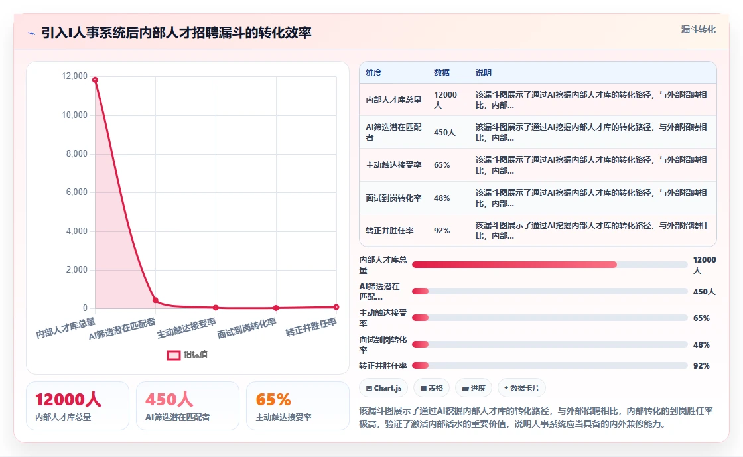Toggle the 指标值 legend swatch
Image resolution: width=743 pixels, height=457 pixels.
point(173,355)
